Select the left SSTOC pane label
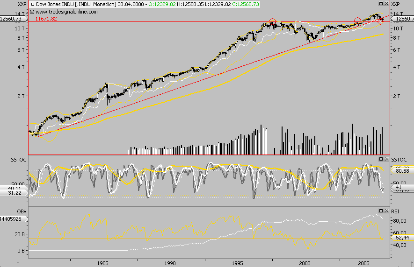The height and width of the screenshot is (267, 414). 19,160
